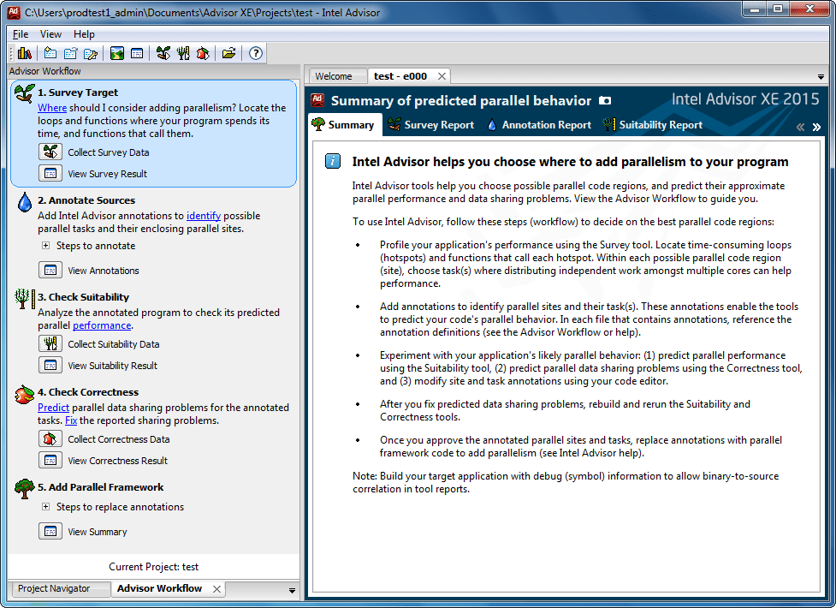Click the toolbar drag grip handle
Viewport: 836px width, 608px height.
click(x=11, y=53)
